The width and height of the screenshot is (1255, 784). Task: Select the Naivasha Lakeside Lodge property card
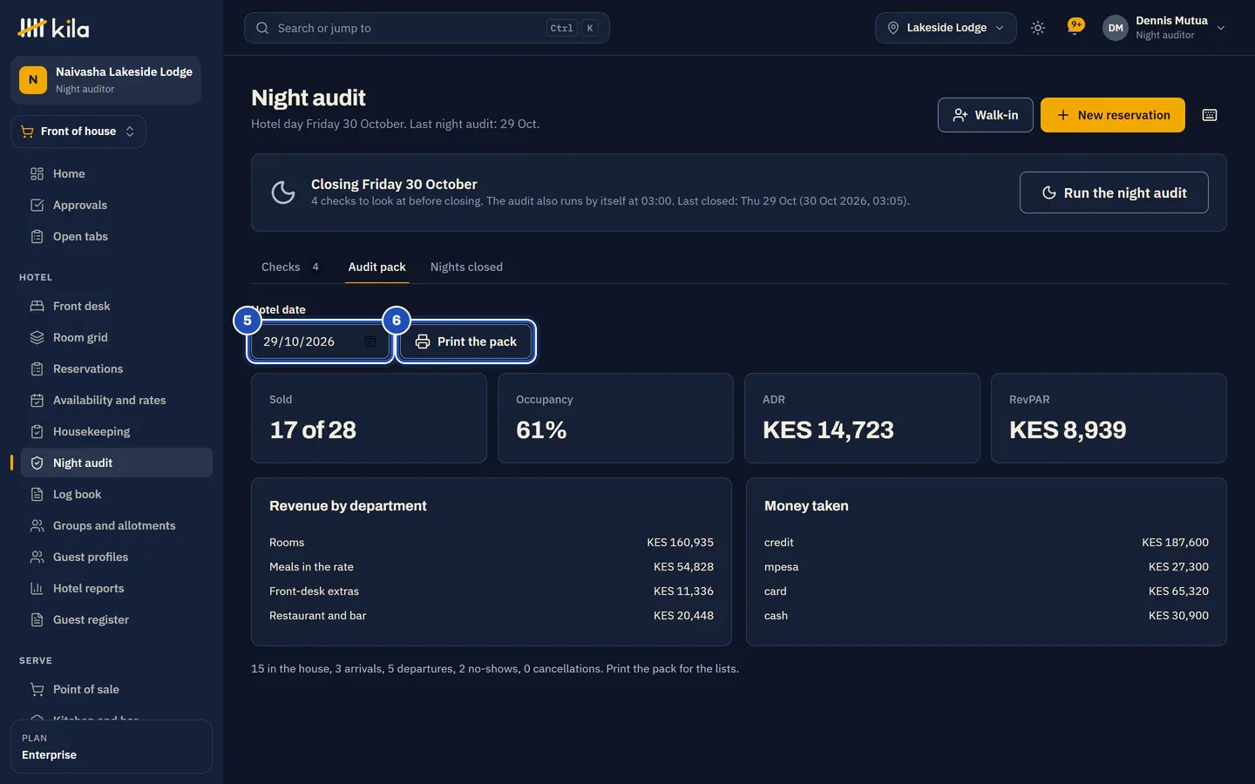105,80
